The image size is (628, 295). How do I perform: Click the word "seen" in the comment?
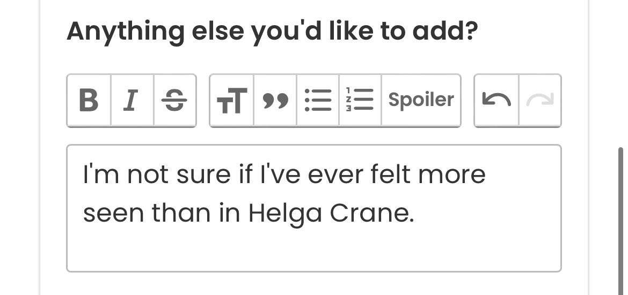[113, 214]
